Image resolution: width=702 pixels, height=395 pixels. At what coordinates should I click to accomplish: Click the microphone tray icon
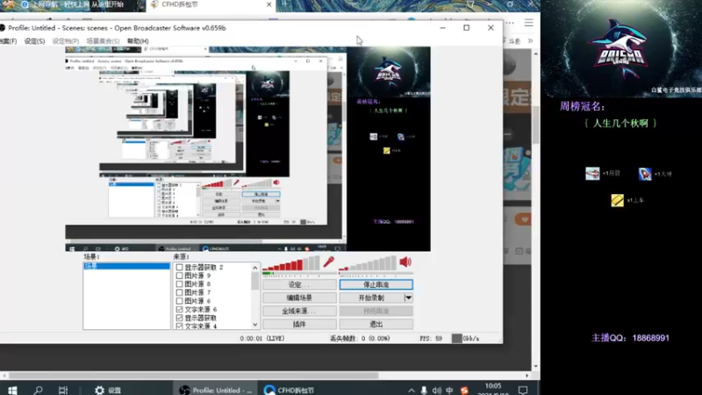(424, 391)
